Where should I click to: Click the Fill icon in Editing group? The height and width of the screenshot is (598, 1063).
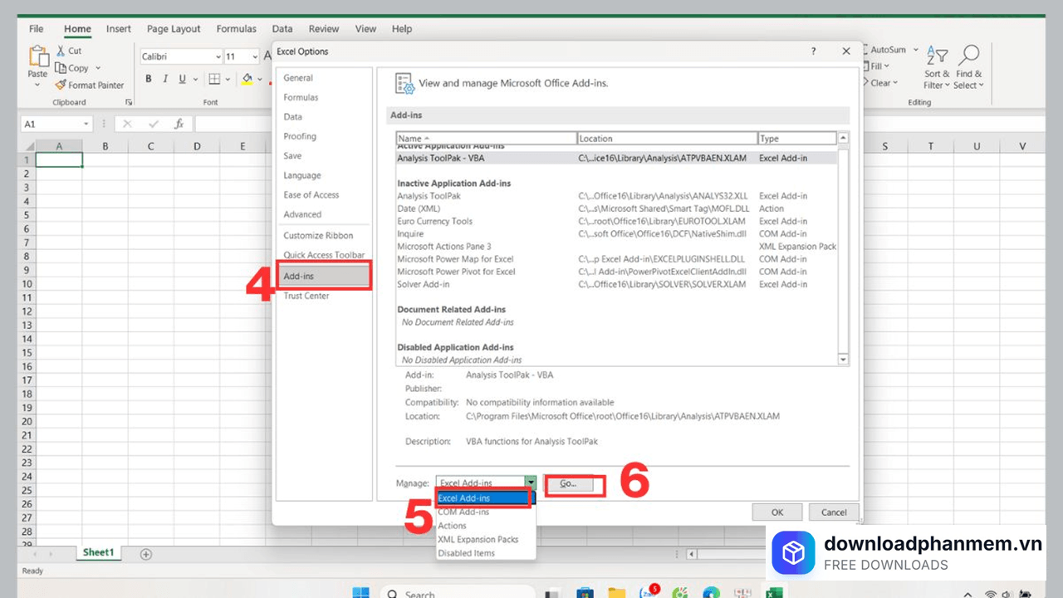866,66
